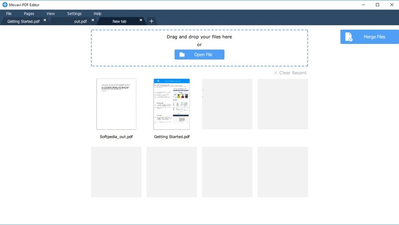Switch to the Getting Started.pdf tab
The height and width of the screenshot is (225, 399).
(x=23, y=21)
